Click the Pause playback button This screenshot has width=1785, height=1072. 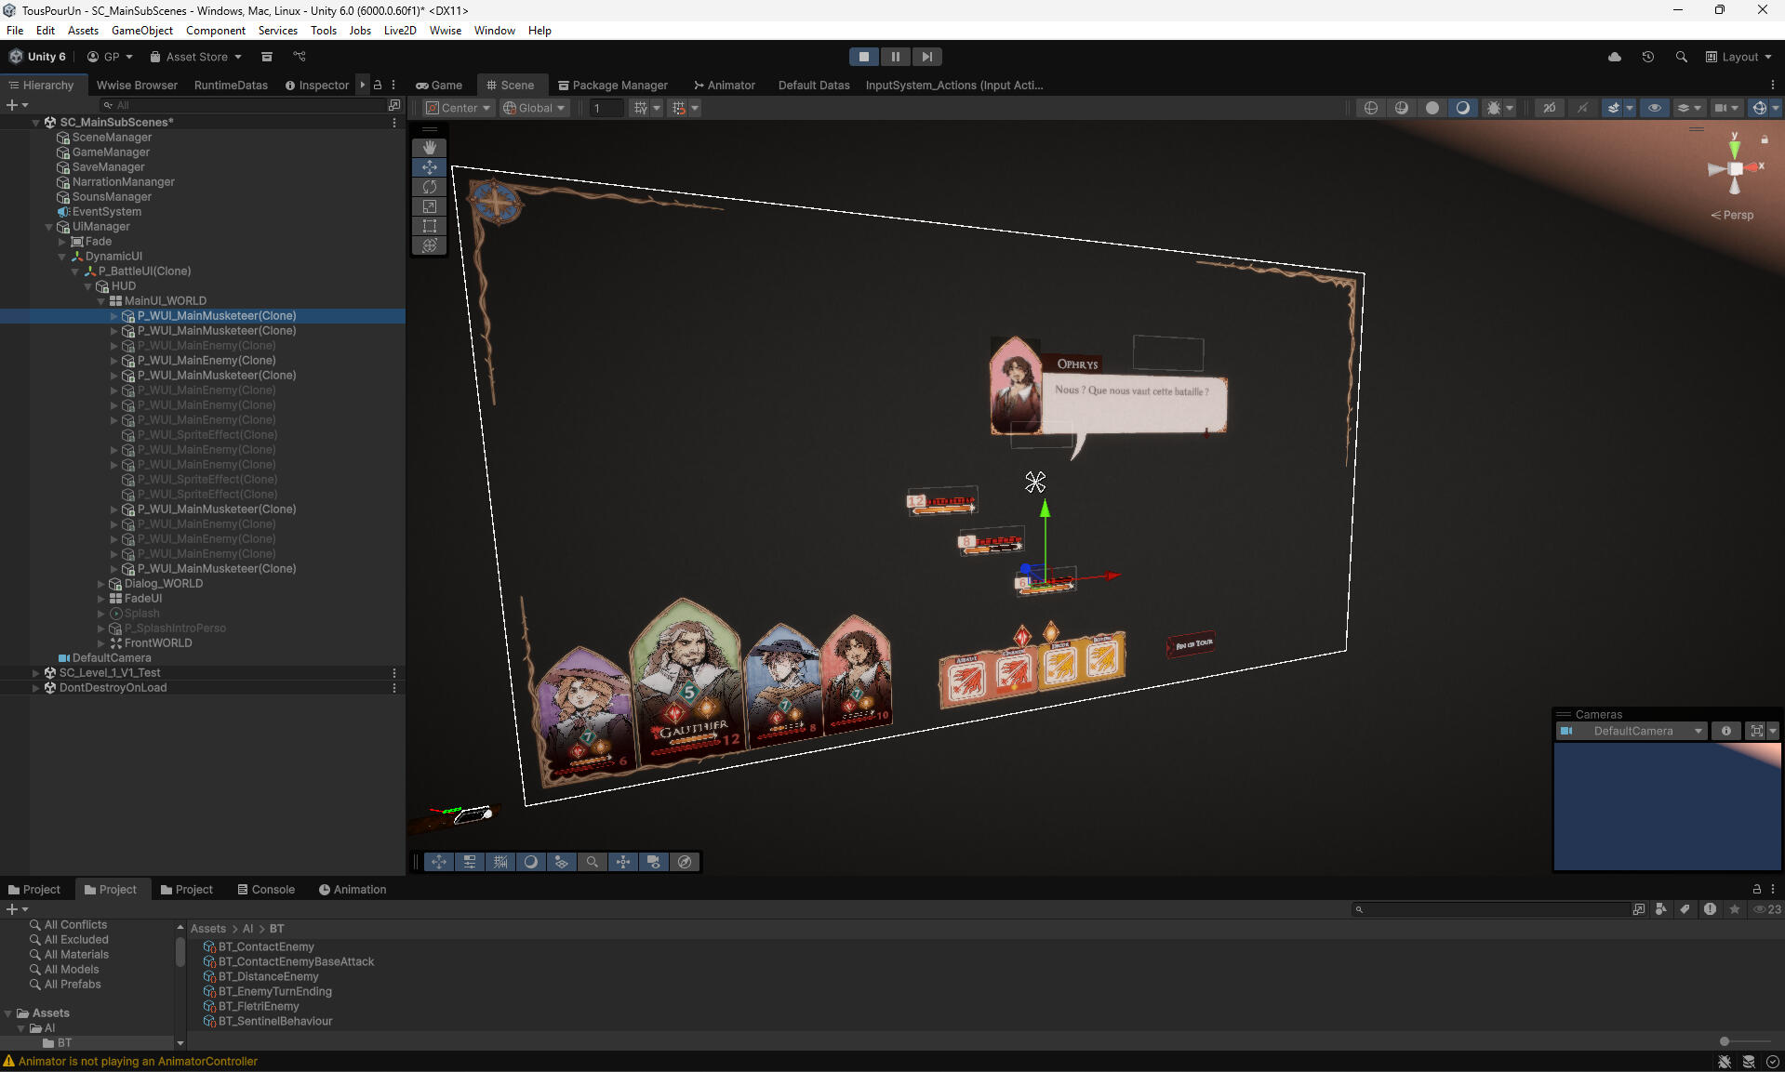tap(895, 57)
